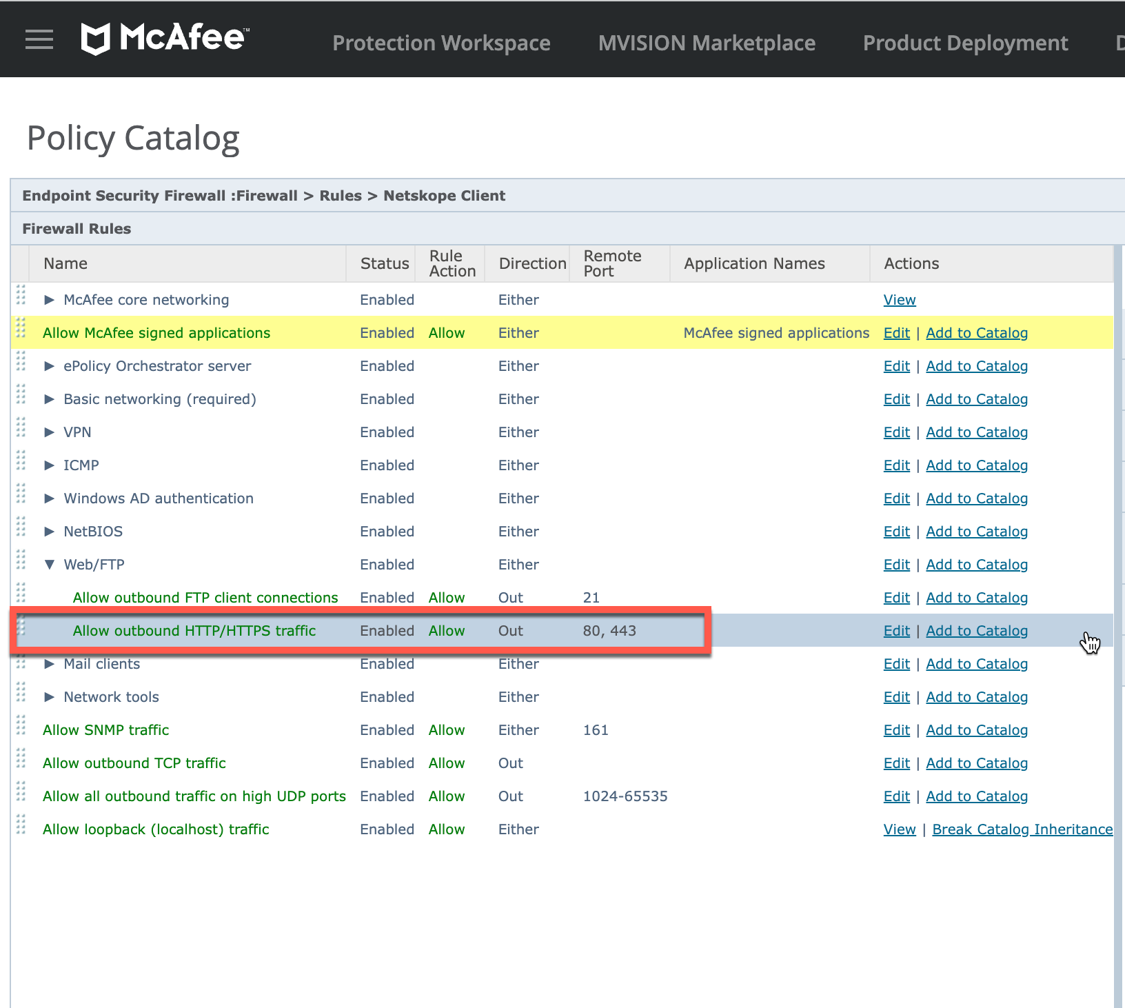
Task: Expand the McAfee core networking group
Action: pos(49,300)
